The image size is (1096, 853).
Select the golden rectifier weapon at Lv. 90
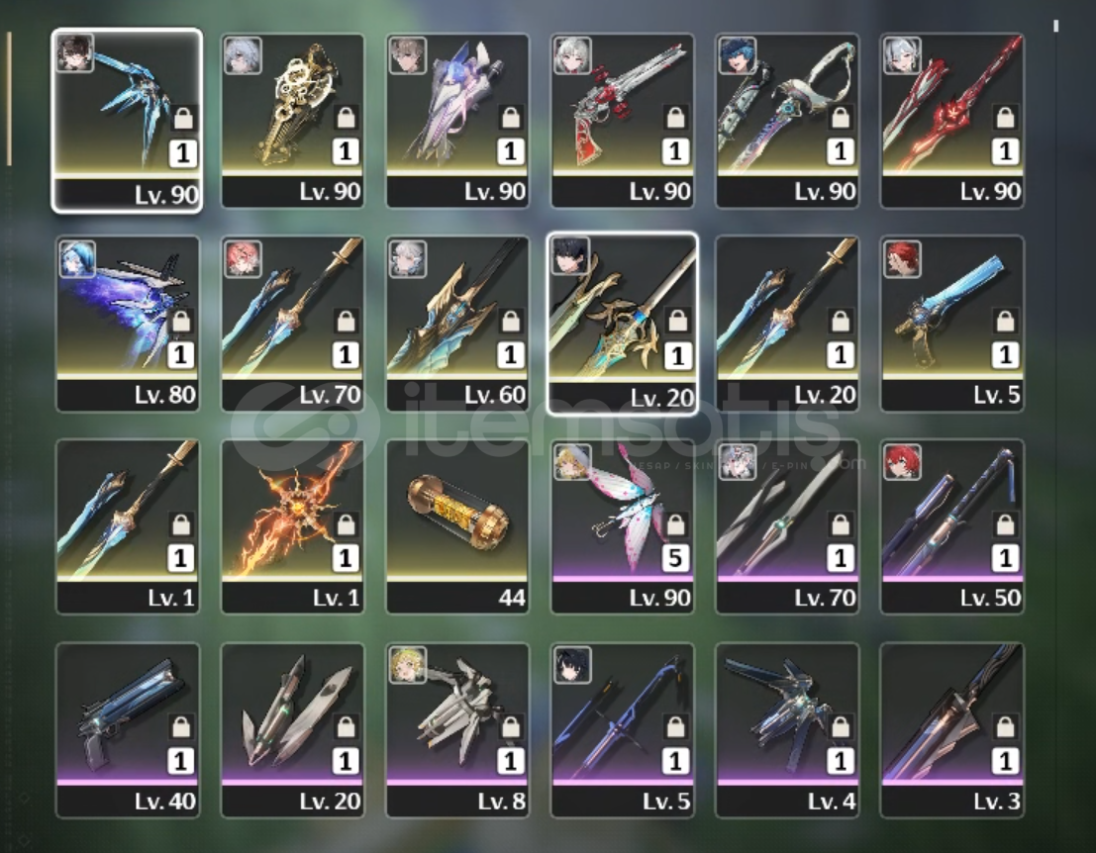tap(293, 121)
